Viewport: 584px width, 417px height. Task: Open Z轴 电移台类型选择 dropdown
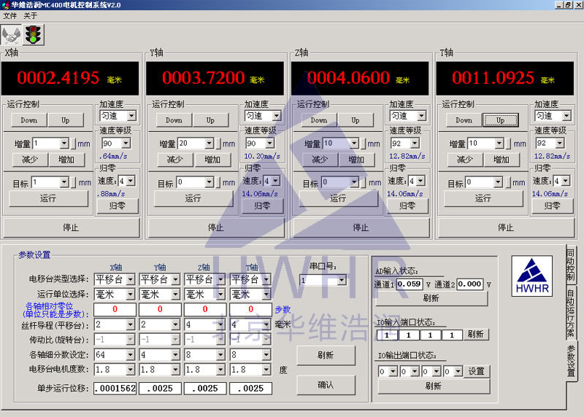coord(220,279)
